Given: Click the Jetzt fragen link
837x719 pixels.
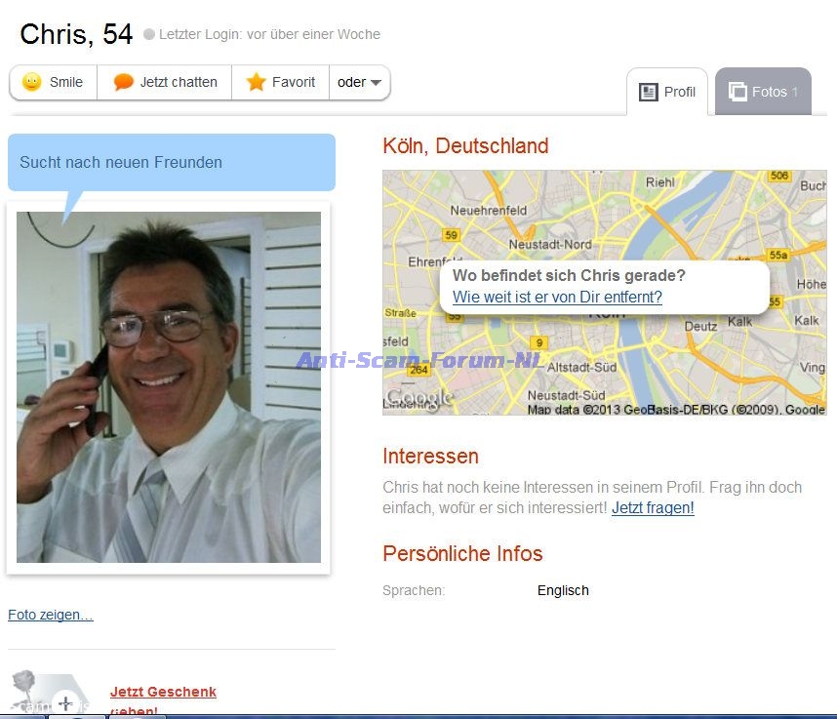Looking at the screenshot, I should click(653, 507).
